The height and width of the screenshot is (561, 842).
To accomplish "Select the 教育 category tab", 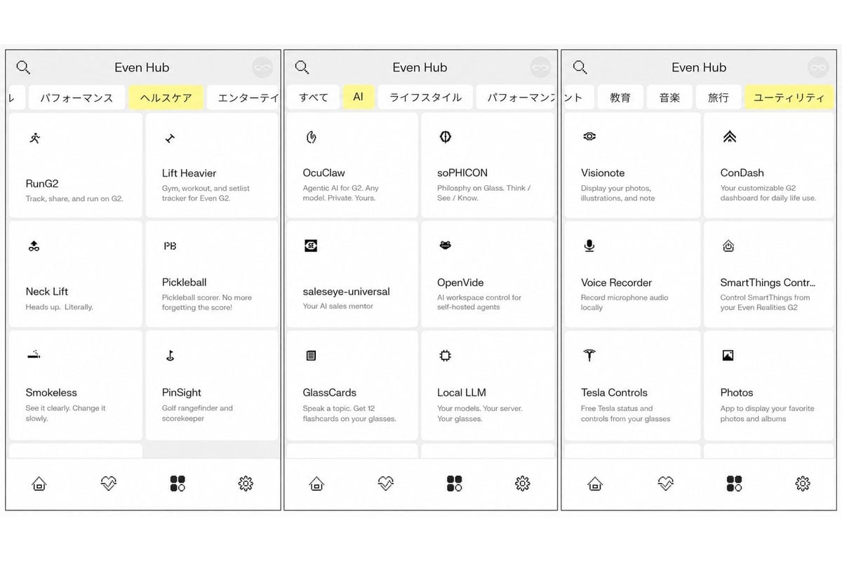I will 620,97.
